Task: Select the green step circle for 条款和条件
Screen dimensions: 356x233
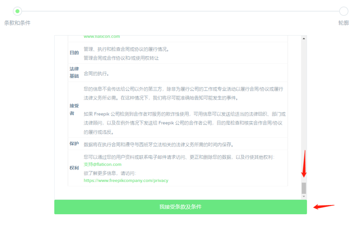Action: (x=17, y=11)
